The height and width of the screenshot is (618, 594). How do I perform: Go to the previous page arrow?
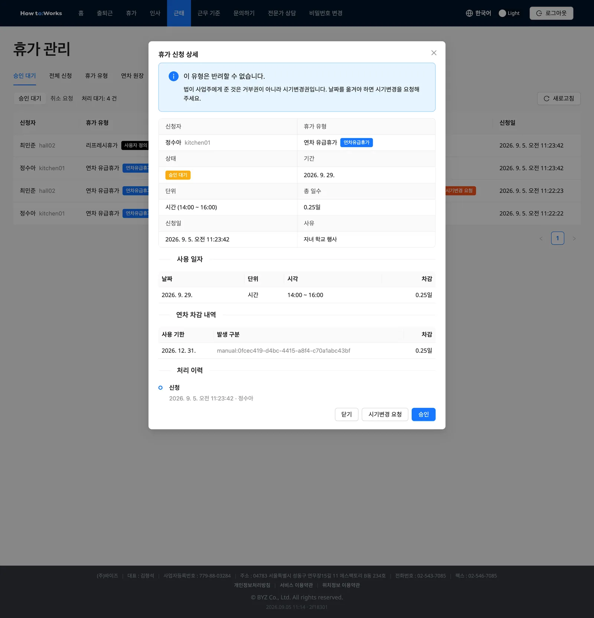(541, 238)
